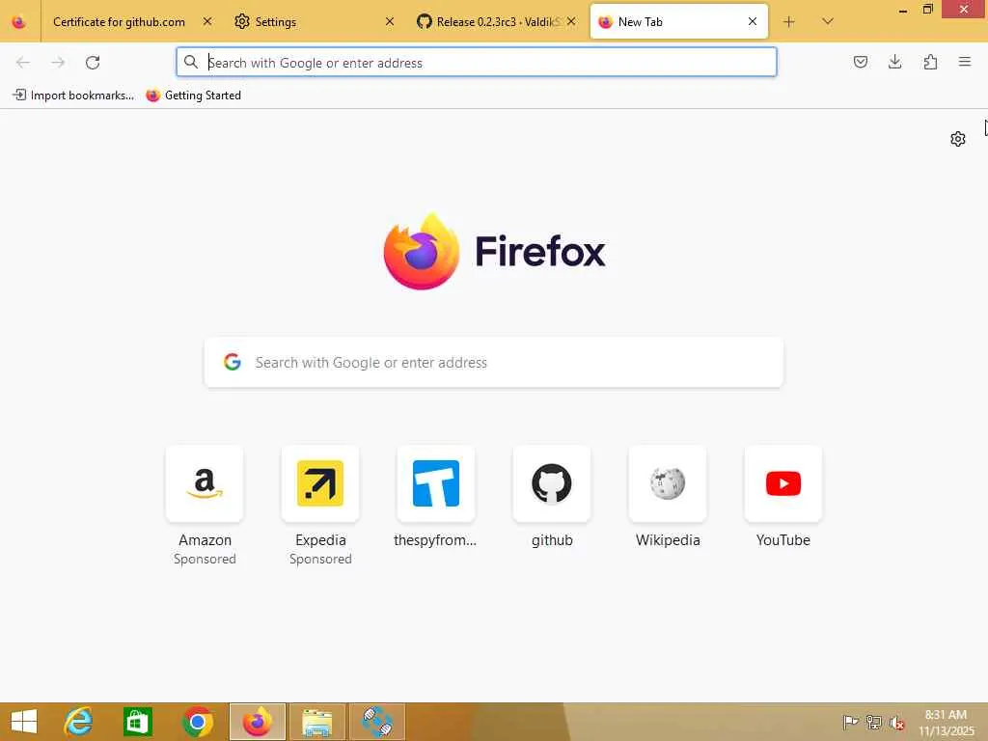Expand the list all tabs chevron

tap(827, 22)
